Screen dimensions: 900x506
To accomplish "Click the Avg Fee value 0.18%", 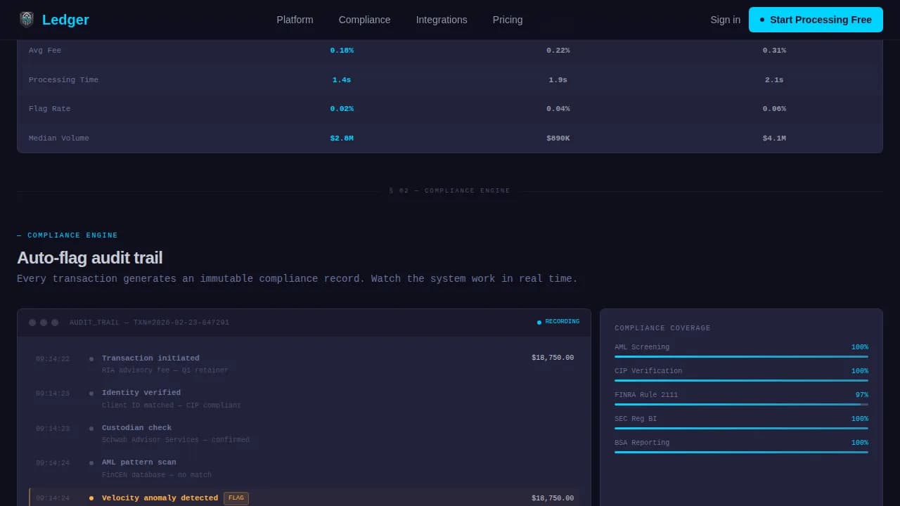I will [342, 51].
